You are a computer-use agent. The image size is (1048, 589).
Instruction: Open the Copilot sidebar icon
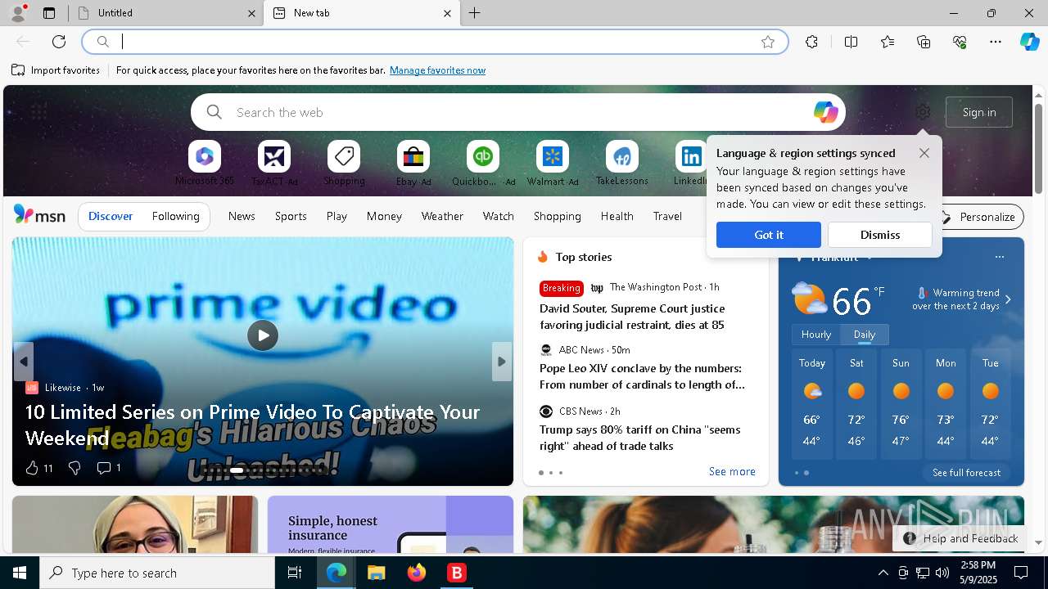click(x=1029, y=42)
